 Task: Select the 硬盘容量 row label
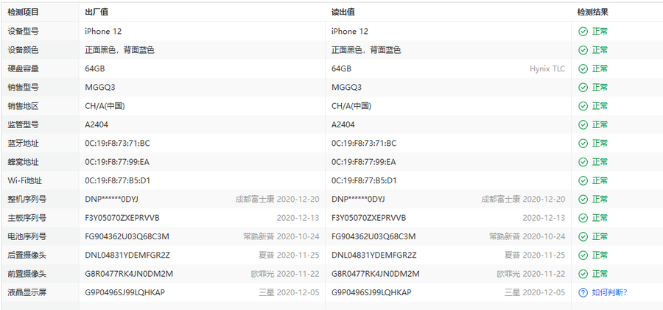[x=24, y=68]
